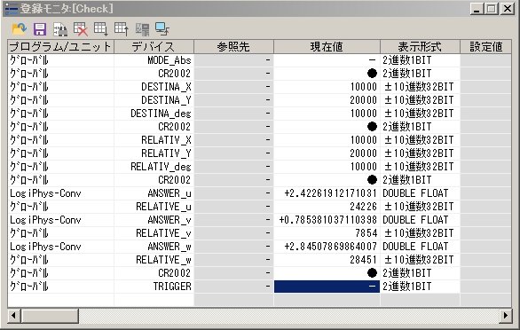Click the horizontal scrollbar thumb
The image size is (520, 330).
click(x=50, y=316)
